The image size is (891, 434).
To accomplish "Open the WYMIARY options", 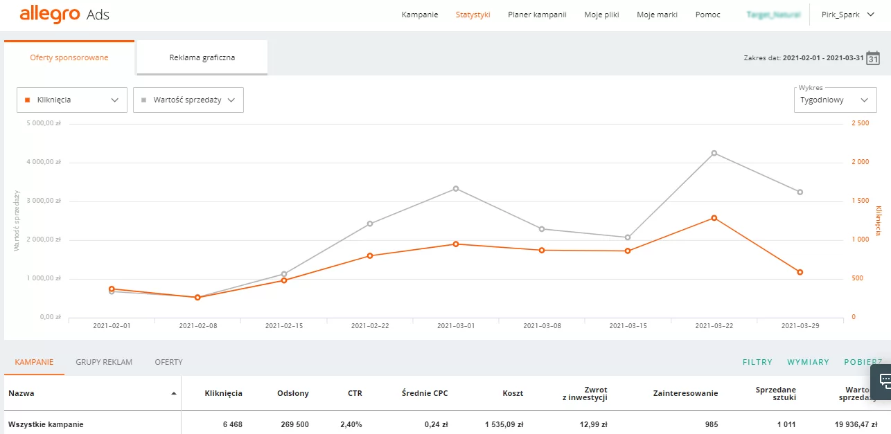I will click(808, 362).
